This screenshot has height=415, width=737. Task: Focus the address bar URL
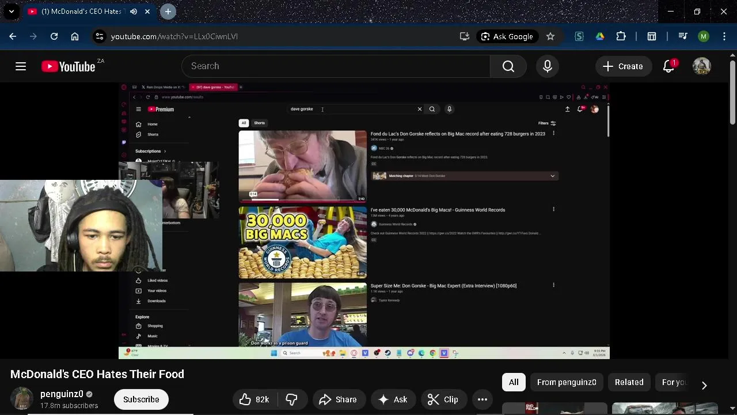[174, 36]
